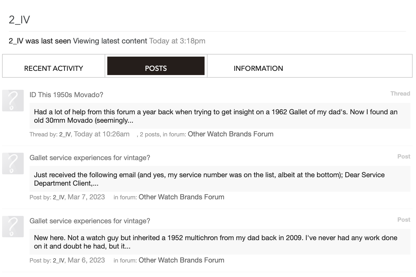The width and height of the screenshot is (416, 277).
Task: Click 'Viewing latest content' status text
Action: tap(110, 41)
